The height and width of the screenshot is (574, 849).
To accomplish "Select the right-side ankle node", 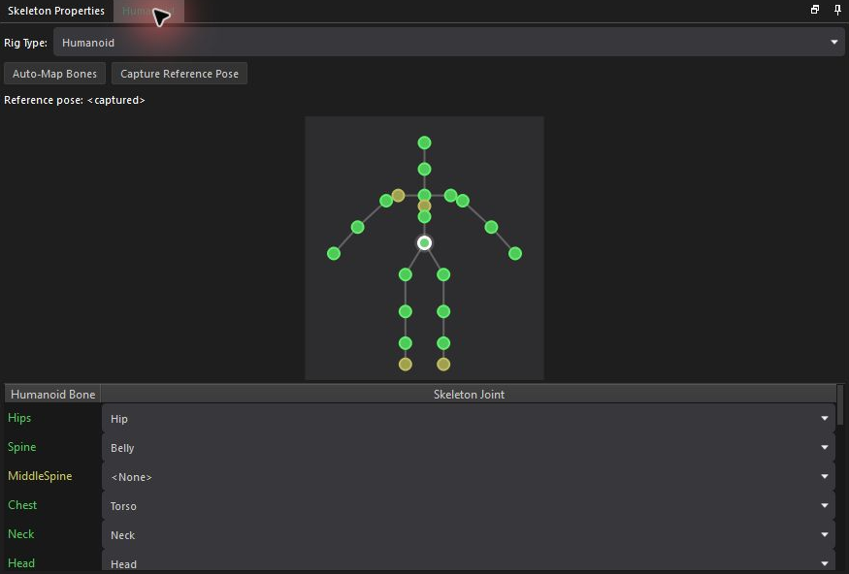I will point(443,343).
